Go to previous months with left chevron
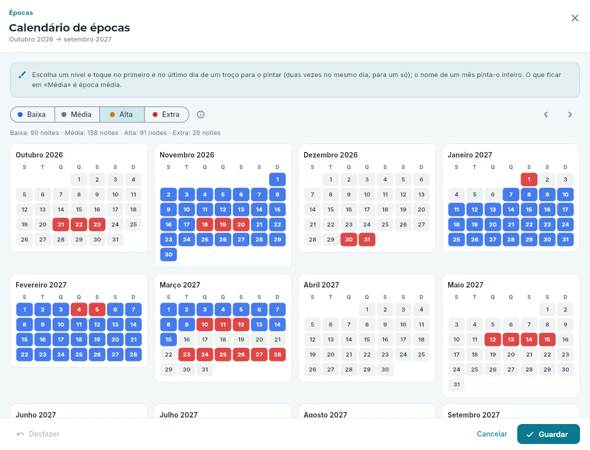 pos(546,114)
